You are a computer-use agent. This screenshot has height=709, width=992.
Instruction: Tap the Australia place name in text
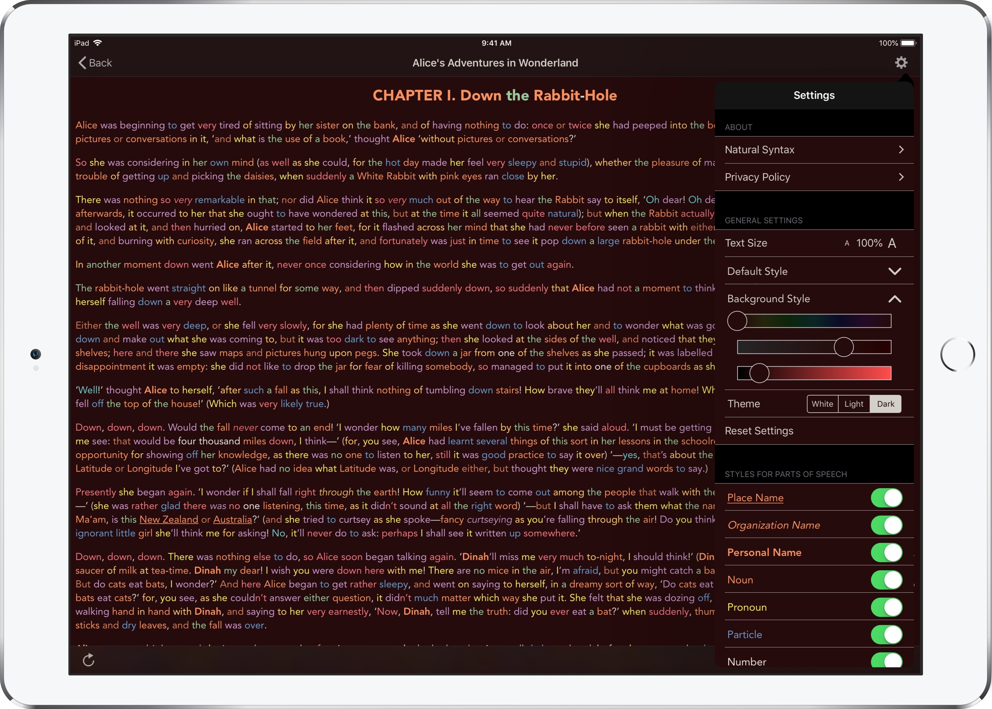coord(232,520)
